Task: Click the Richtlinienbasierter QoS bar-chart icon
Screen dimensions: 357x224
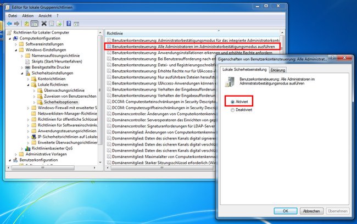Action: coord(28,148)
